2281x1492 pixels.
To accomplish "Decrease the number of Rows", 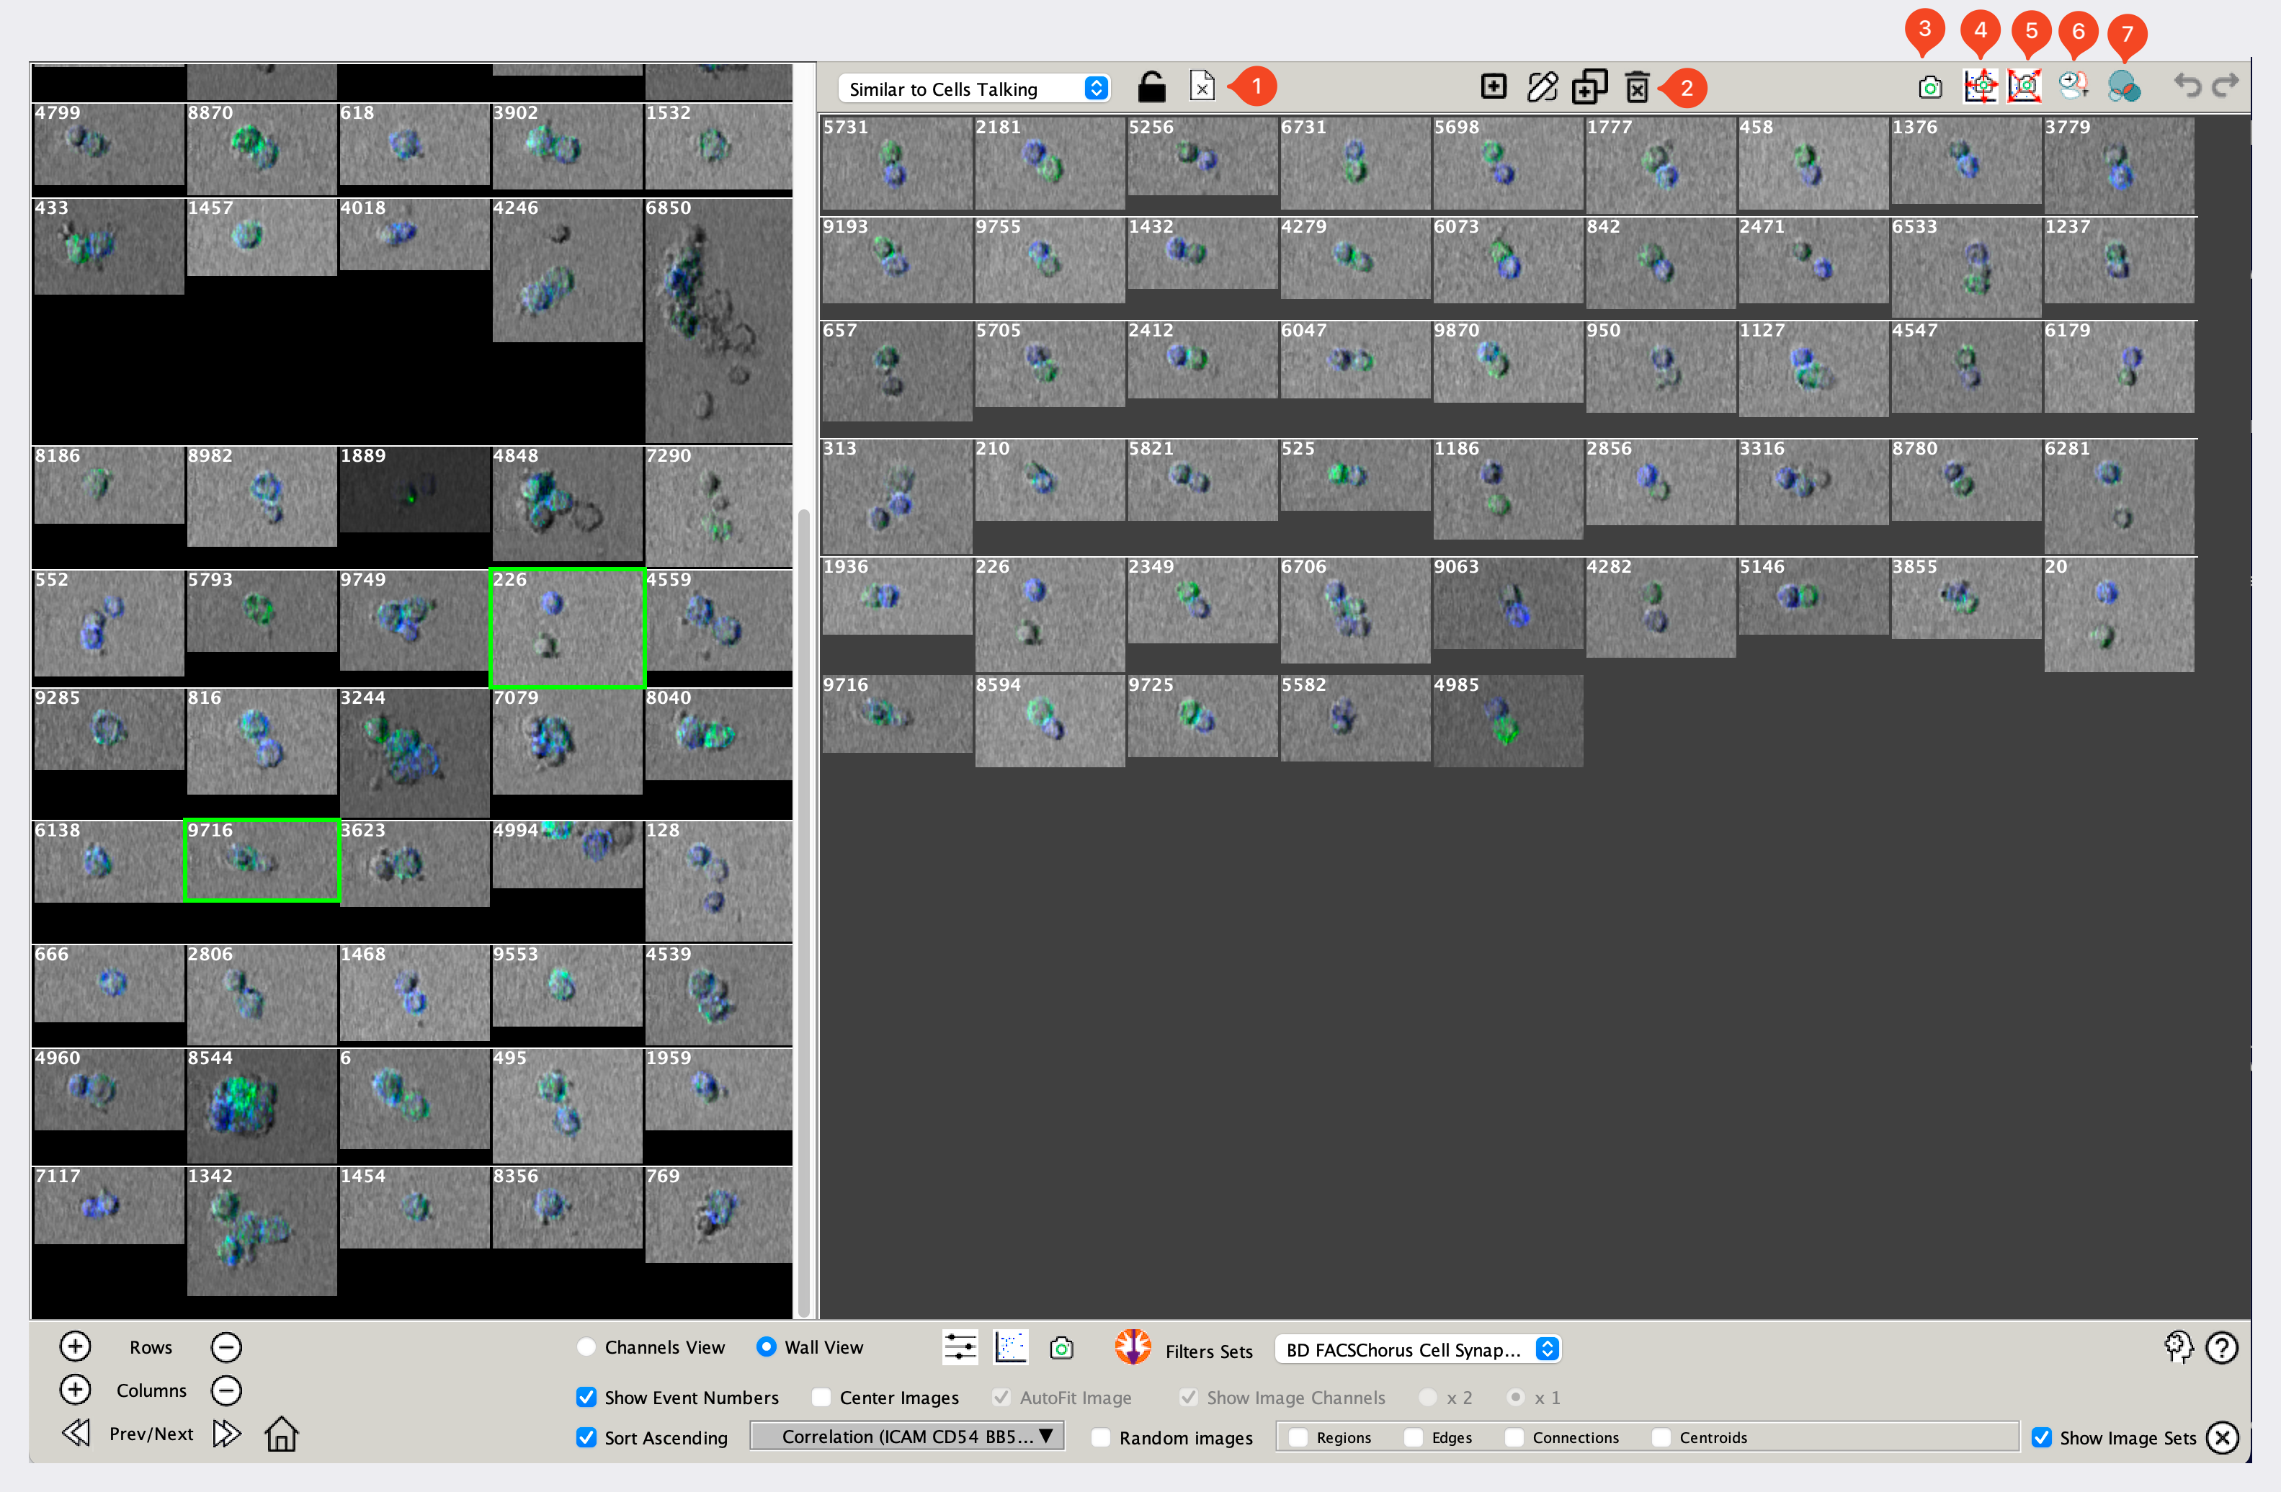I will [226, 1346].
